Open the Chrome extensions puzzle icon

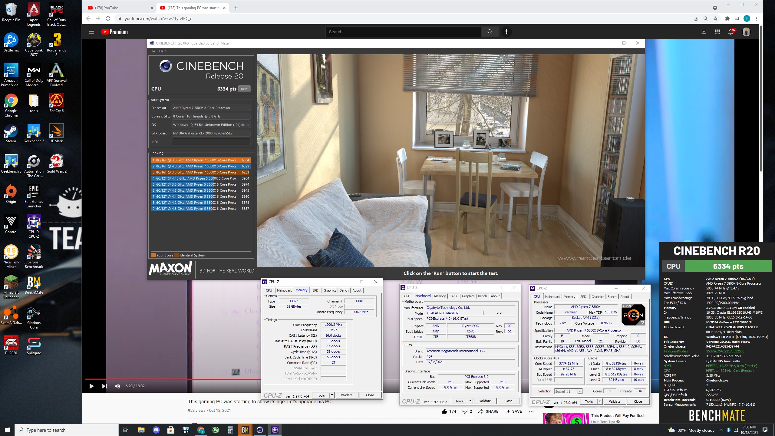pyautogui.click(x=727, y=18)
